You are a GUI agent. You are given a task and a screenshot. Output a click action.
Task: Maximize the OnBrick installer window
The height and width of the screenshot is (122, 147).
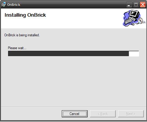tap(136, 5)
